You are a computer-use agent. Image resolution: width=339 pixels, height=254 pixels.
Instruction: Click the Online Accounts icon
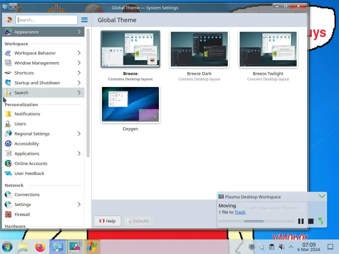click(8, 163)
